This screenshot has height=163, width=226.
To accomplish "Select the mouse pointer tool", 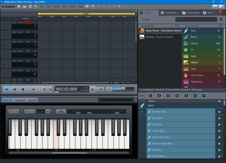I will (x=120, y=7).
